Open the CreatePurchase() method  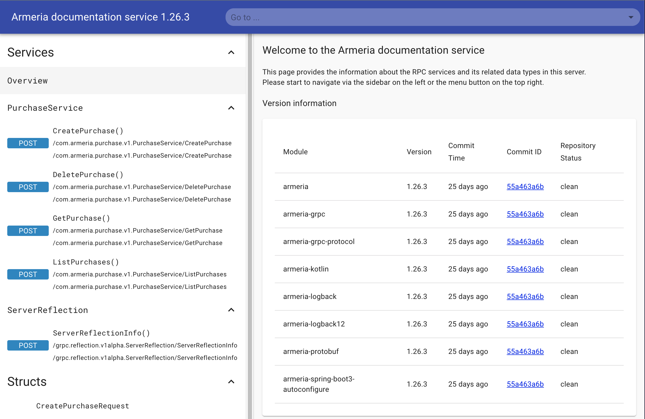click(88, 131)
